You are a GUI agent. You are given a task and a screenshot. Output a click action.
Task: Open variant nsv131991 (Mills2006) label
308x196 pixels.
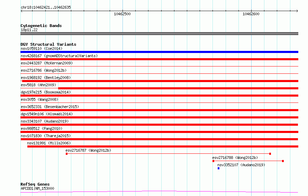[x=49, y=143]
